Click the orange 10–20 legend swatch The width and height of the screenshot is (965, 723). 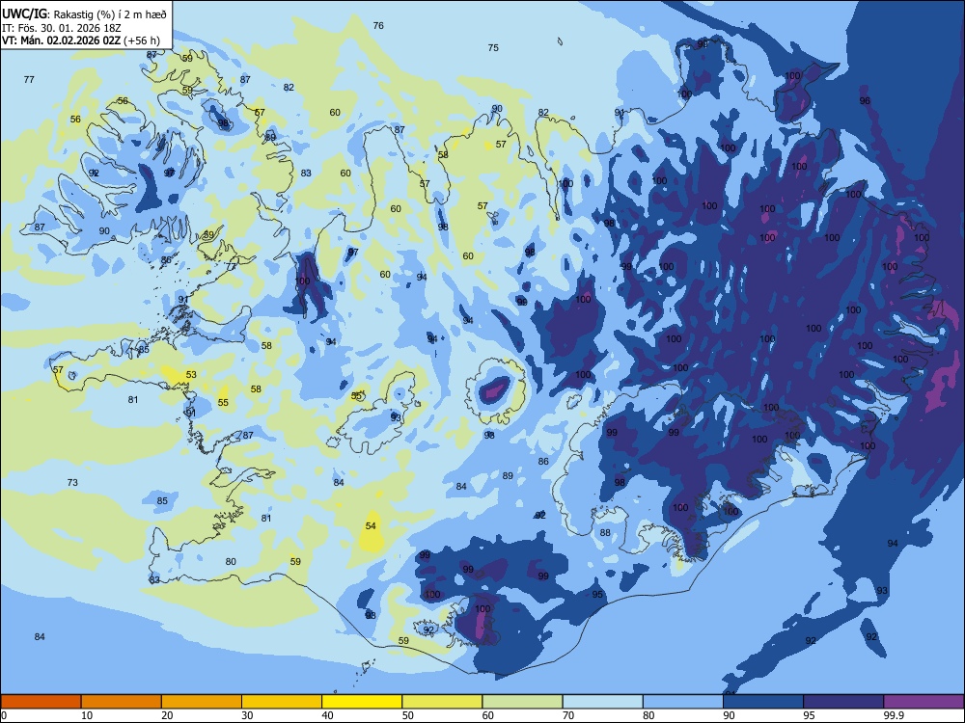[x=122, y=702]
